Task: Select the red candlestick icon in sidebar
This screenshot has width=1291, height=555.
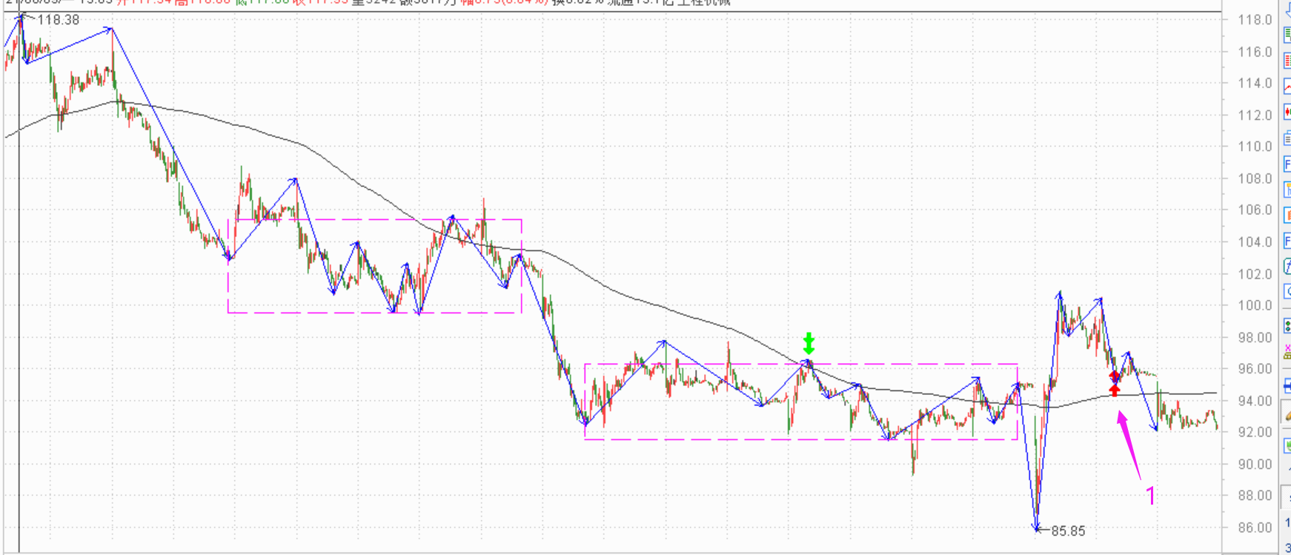Action: point(1287,112)
